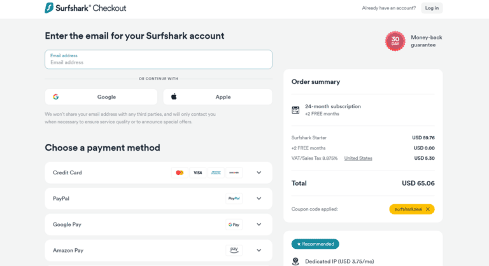Click the PayPal logo icon
Screen dimensions: 489x266
234,199
